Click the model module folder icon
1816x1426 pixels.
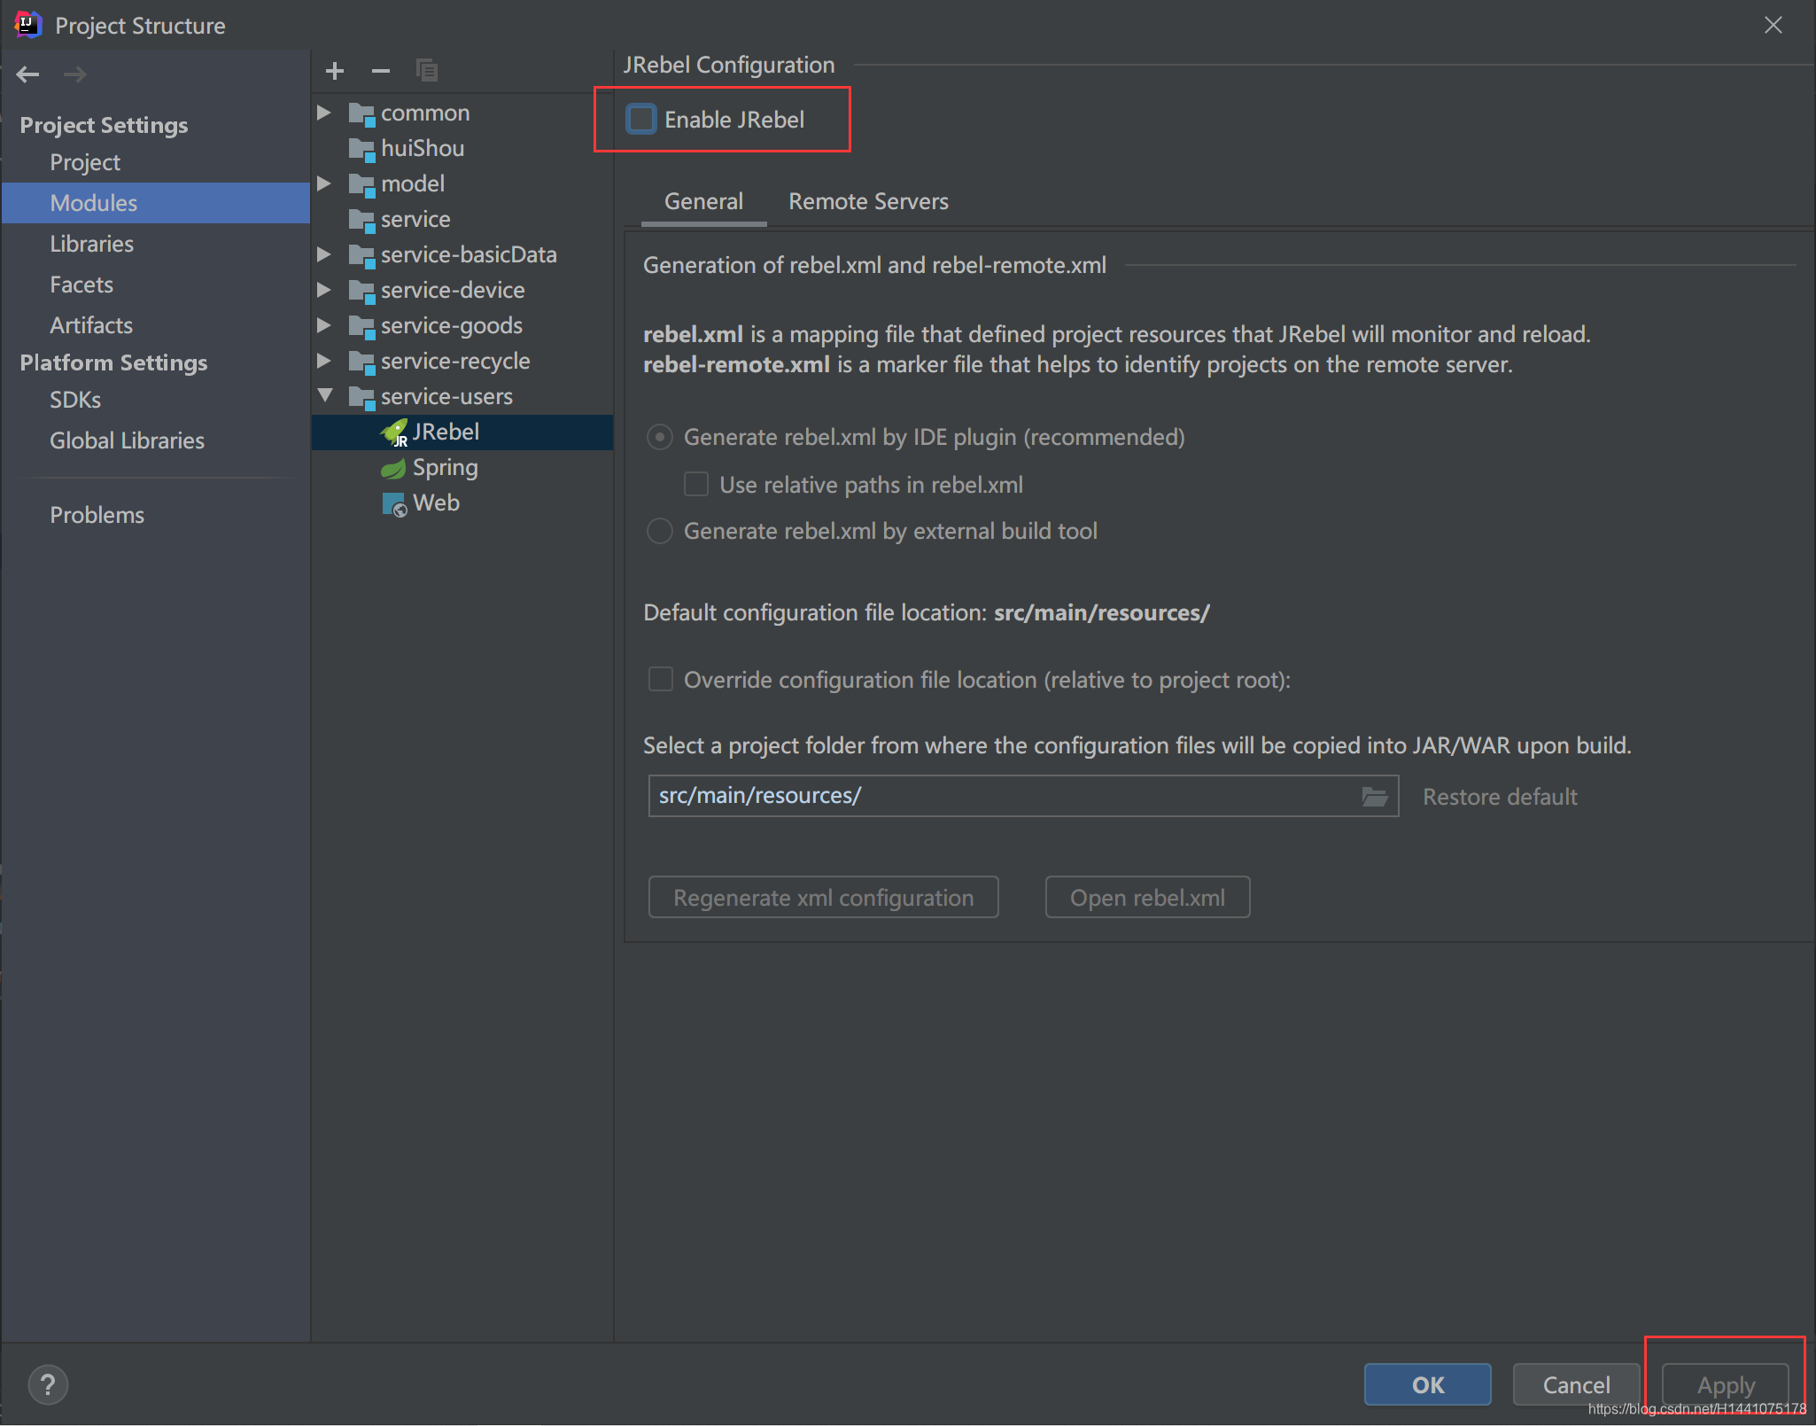coord(361,185)
